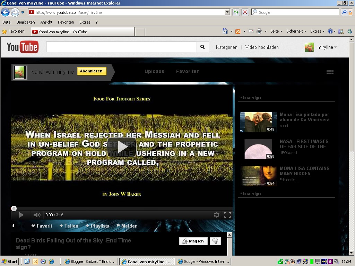The height and width of the screenshot is (266, 355).
Task: Click the Read Mail envelope icon
Action: (x=251, y=31)
